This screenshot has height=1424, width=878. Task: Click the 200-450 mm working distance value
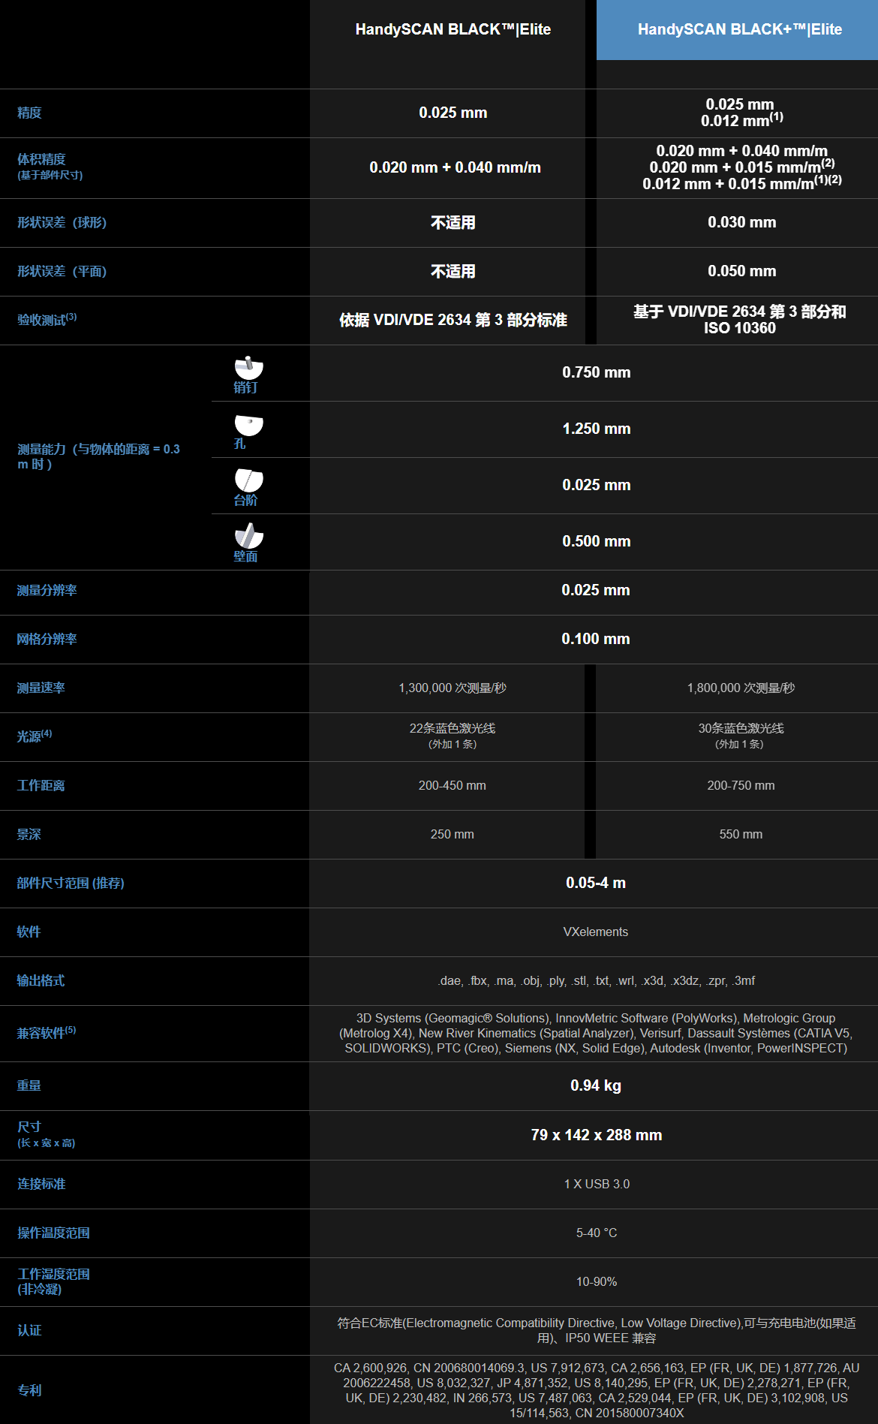(x=453, y=785)
